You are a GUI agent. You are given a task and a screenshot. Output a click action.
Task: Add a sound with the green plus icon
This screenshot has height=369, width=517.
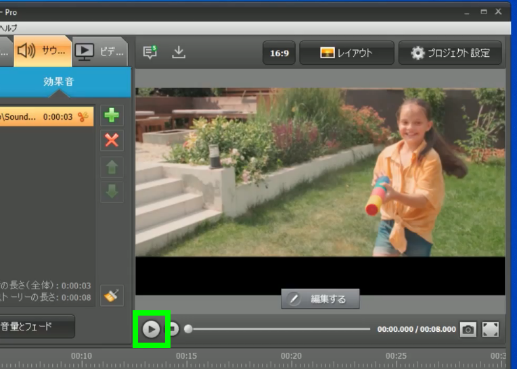(112, 116)
